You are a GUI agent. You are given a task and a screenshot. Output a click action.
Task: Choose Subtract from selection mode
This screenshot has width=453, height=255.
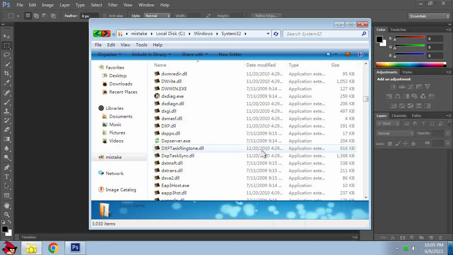(x=45, y=16)
